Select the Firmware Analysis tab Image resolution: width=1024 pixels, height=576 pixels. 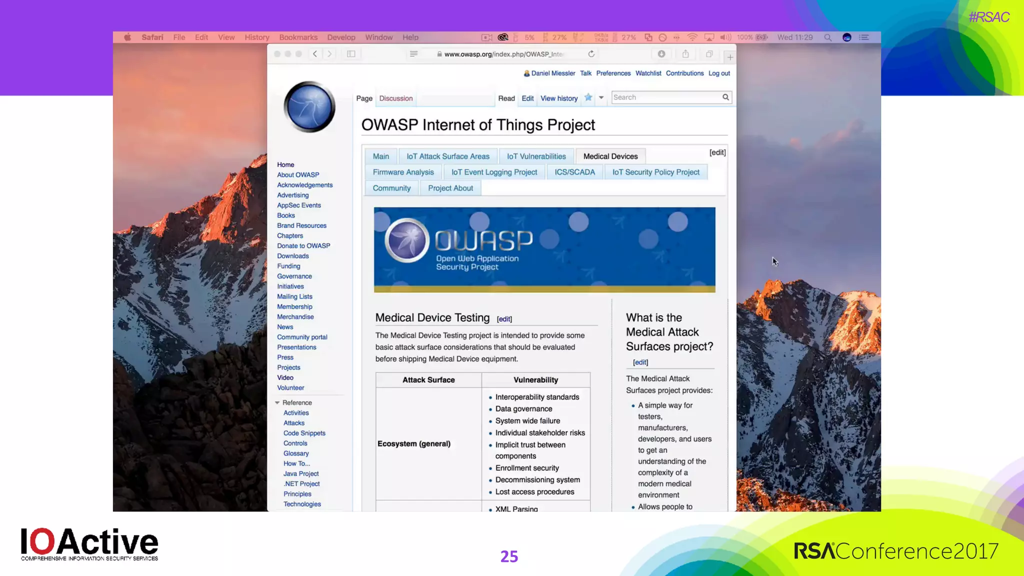[x=403, y=172]
